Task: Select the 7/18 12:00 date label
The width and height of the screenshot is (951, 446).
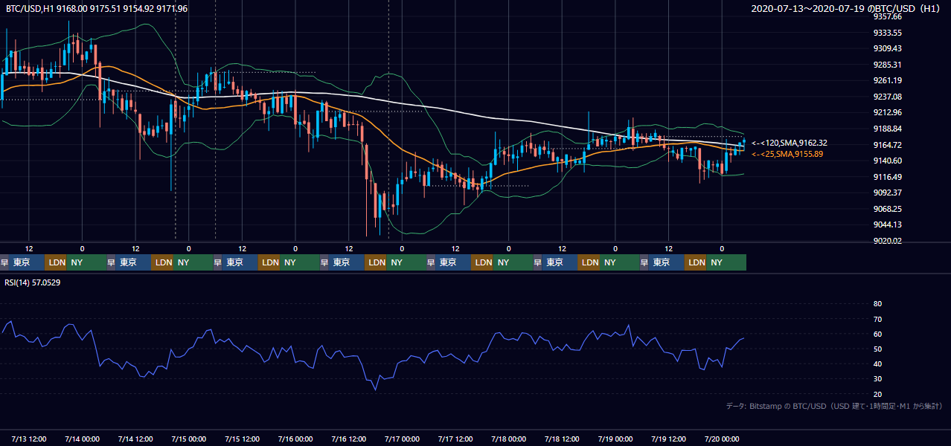Action: (x=563, y=439)
